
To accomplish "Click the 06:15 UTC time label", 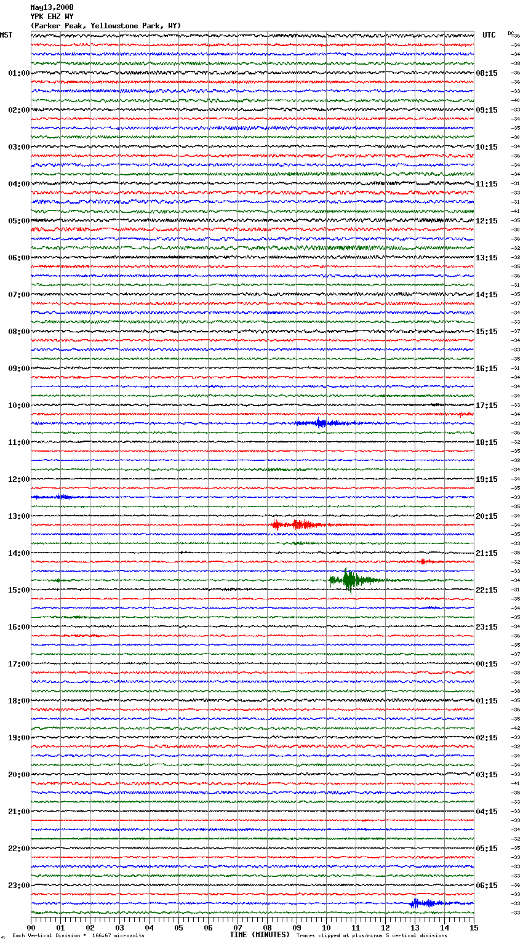I will point(487,886).
